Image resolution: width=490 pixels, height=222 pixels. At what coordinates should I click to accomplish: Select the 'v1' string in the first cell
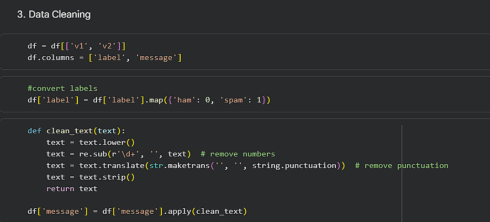pos(79,46)
